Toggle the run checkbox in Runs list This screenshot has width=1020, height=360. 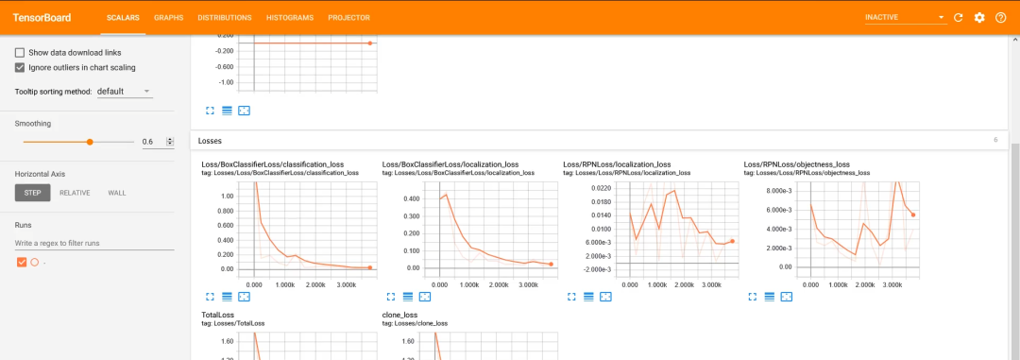[22, 263]
